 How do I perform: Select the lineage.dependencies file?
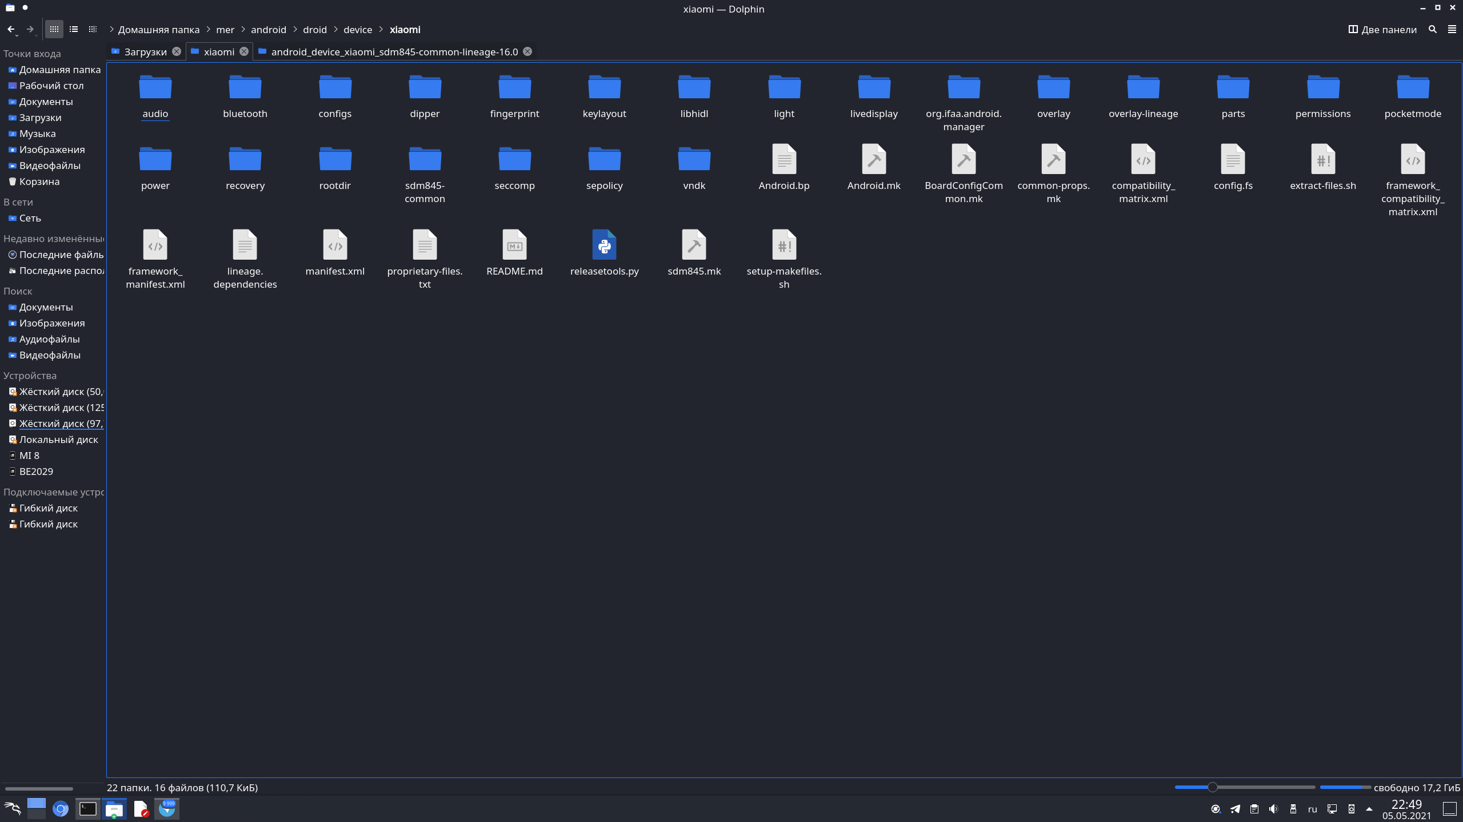pyautogui.click(x=245, y=260)
